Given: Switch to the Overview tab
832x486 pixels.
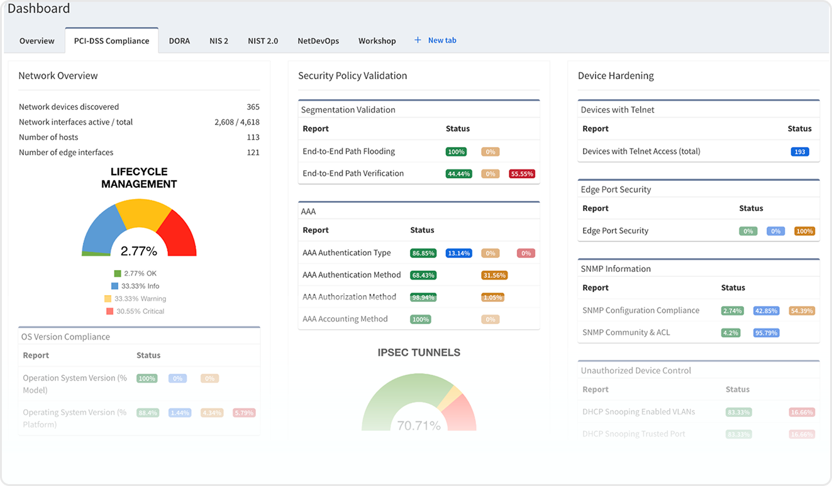Looking at the screenshot, I should pyautogui.click(x=36, y=41).
